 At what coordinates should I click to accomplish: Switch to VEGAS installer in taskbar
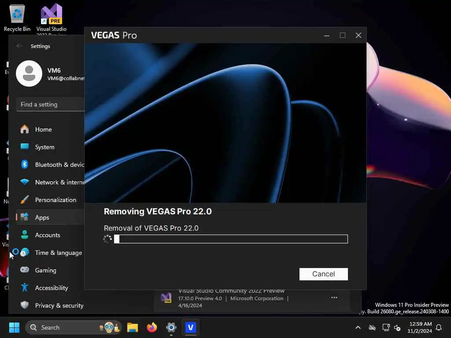[190, 327]
